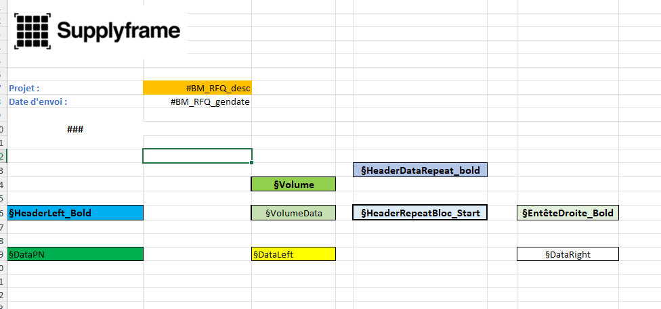Select the row header beside §HeaderLeft_Bold

click(x=3, y=213)
